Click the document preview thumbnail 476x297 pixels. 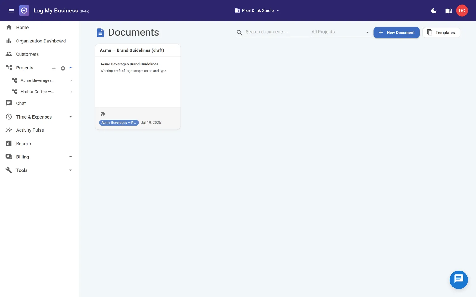pos(138,82)
